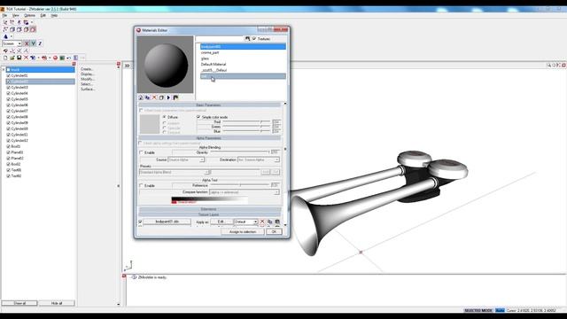The height and width of the screenshot is (319, 567).
Task: Click the copy icon in texture layer row
Action: (x=269, y=222)
